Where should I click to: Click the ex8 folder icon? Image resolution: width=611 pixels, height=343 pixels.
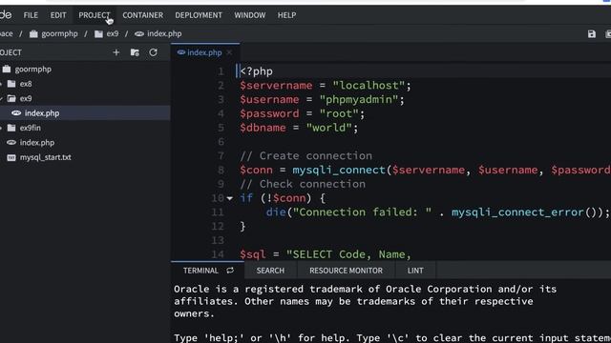coord(11,84)
